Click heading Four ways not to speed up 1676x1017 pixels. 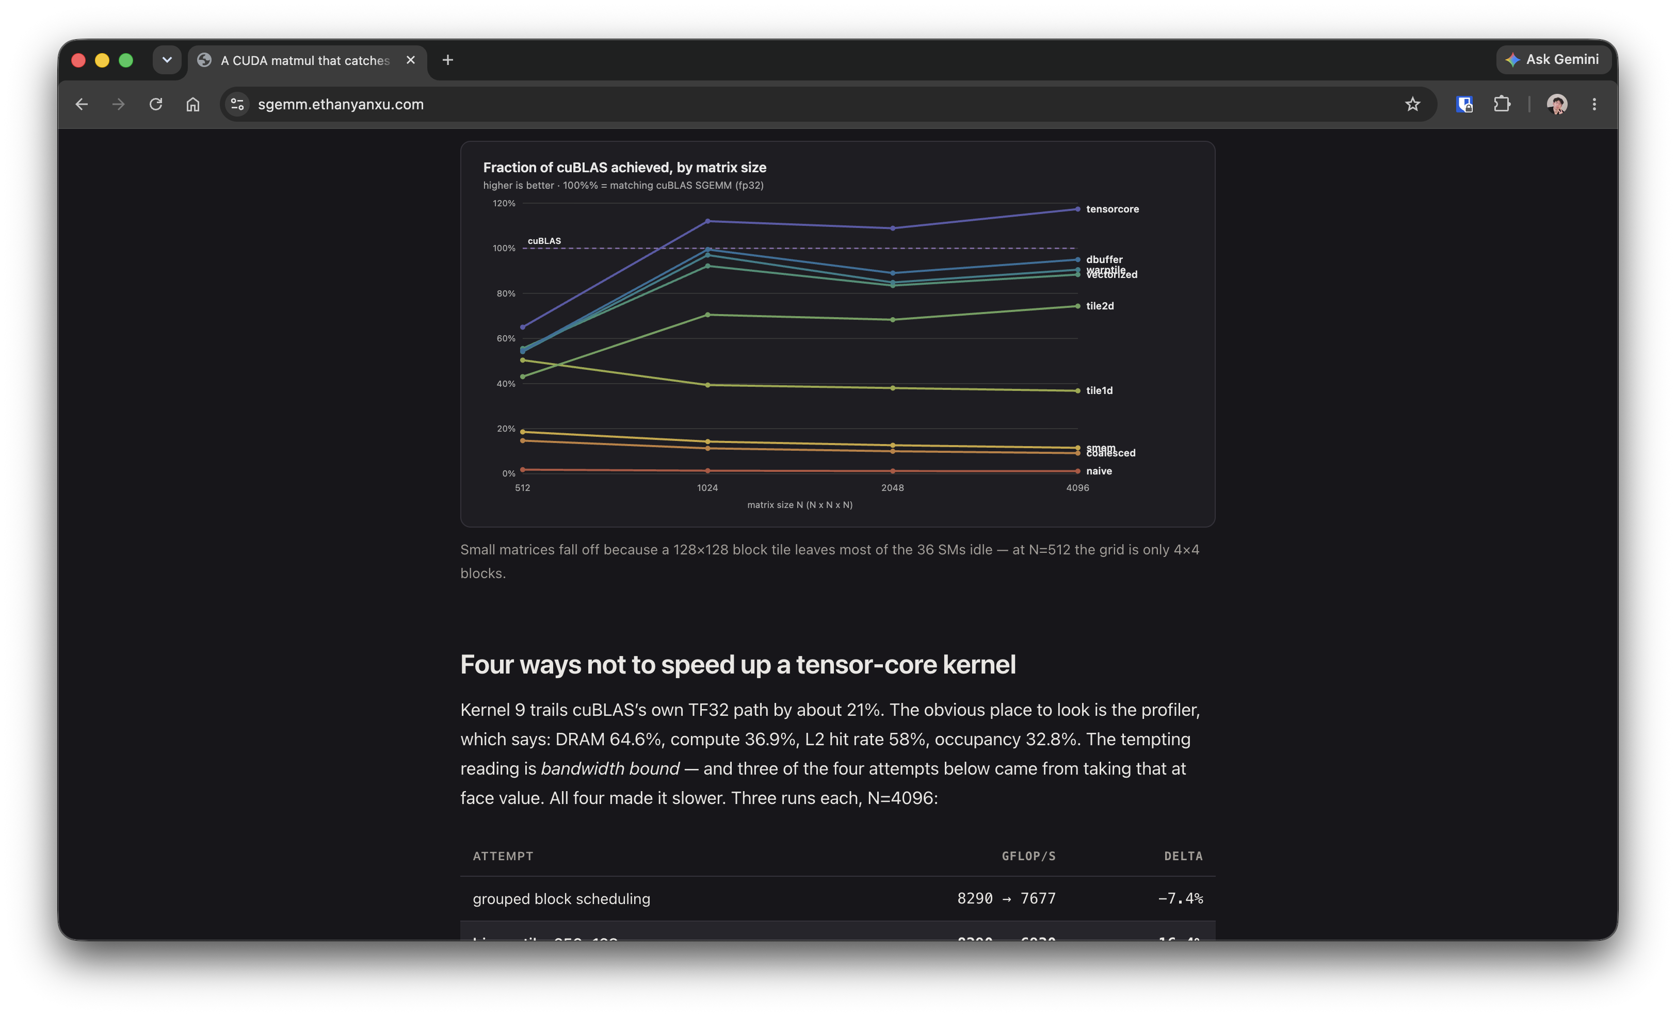[x=738, y=664]
